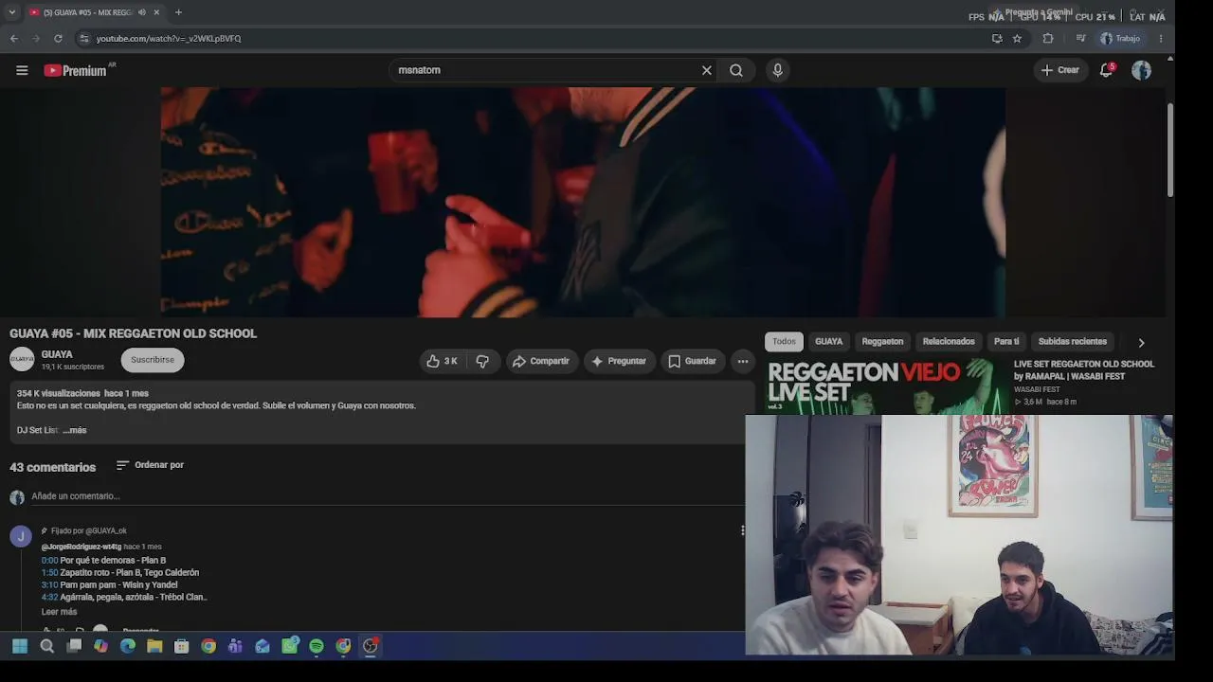Select the Relacionados filter chip
1213x682 pixels.
point(949,342)
